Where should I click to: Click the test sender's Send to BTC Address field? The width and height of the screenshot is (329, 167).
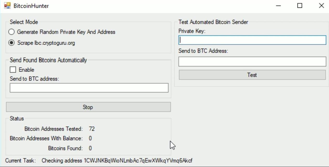coord(252,62)
